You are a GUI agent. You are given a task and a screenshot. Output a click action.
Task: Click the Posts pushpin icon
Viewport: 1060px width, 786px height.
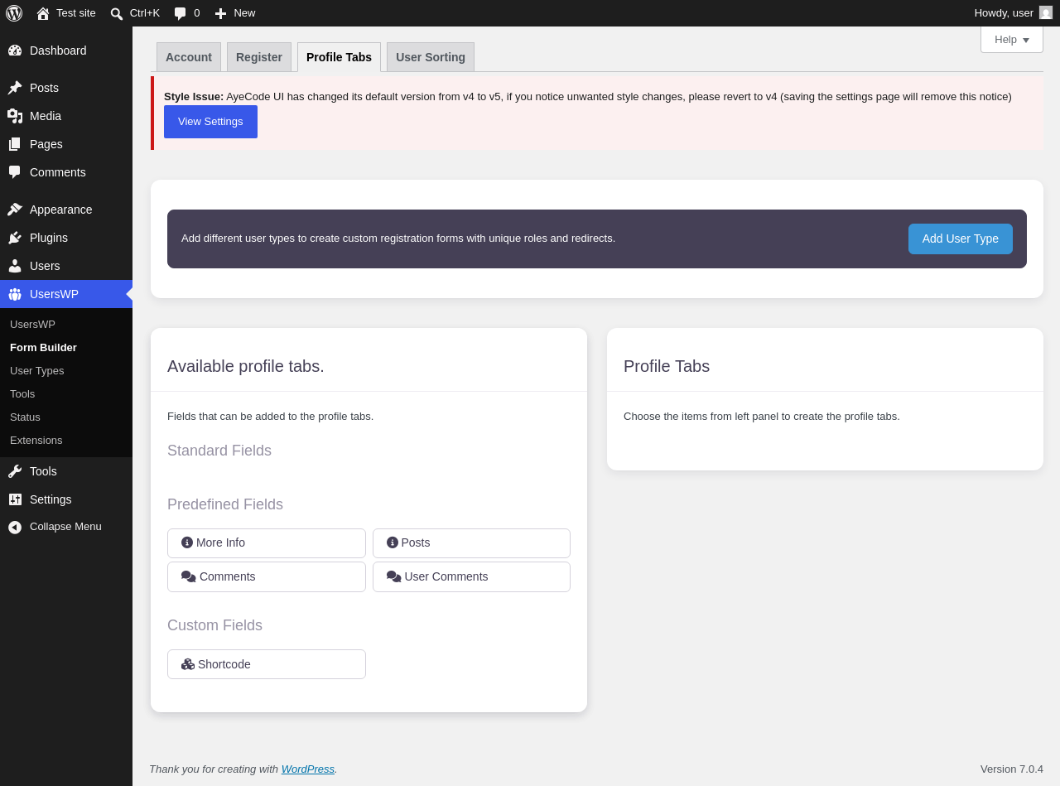coord(15,88)
